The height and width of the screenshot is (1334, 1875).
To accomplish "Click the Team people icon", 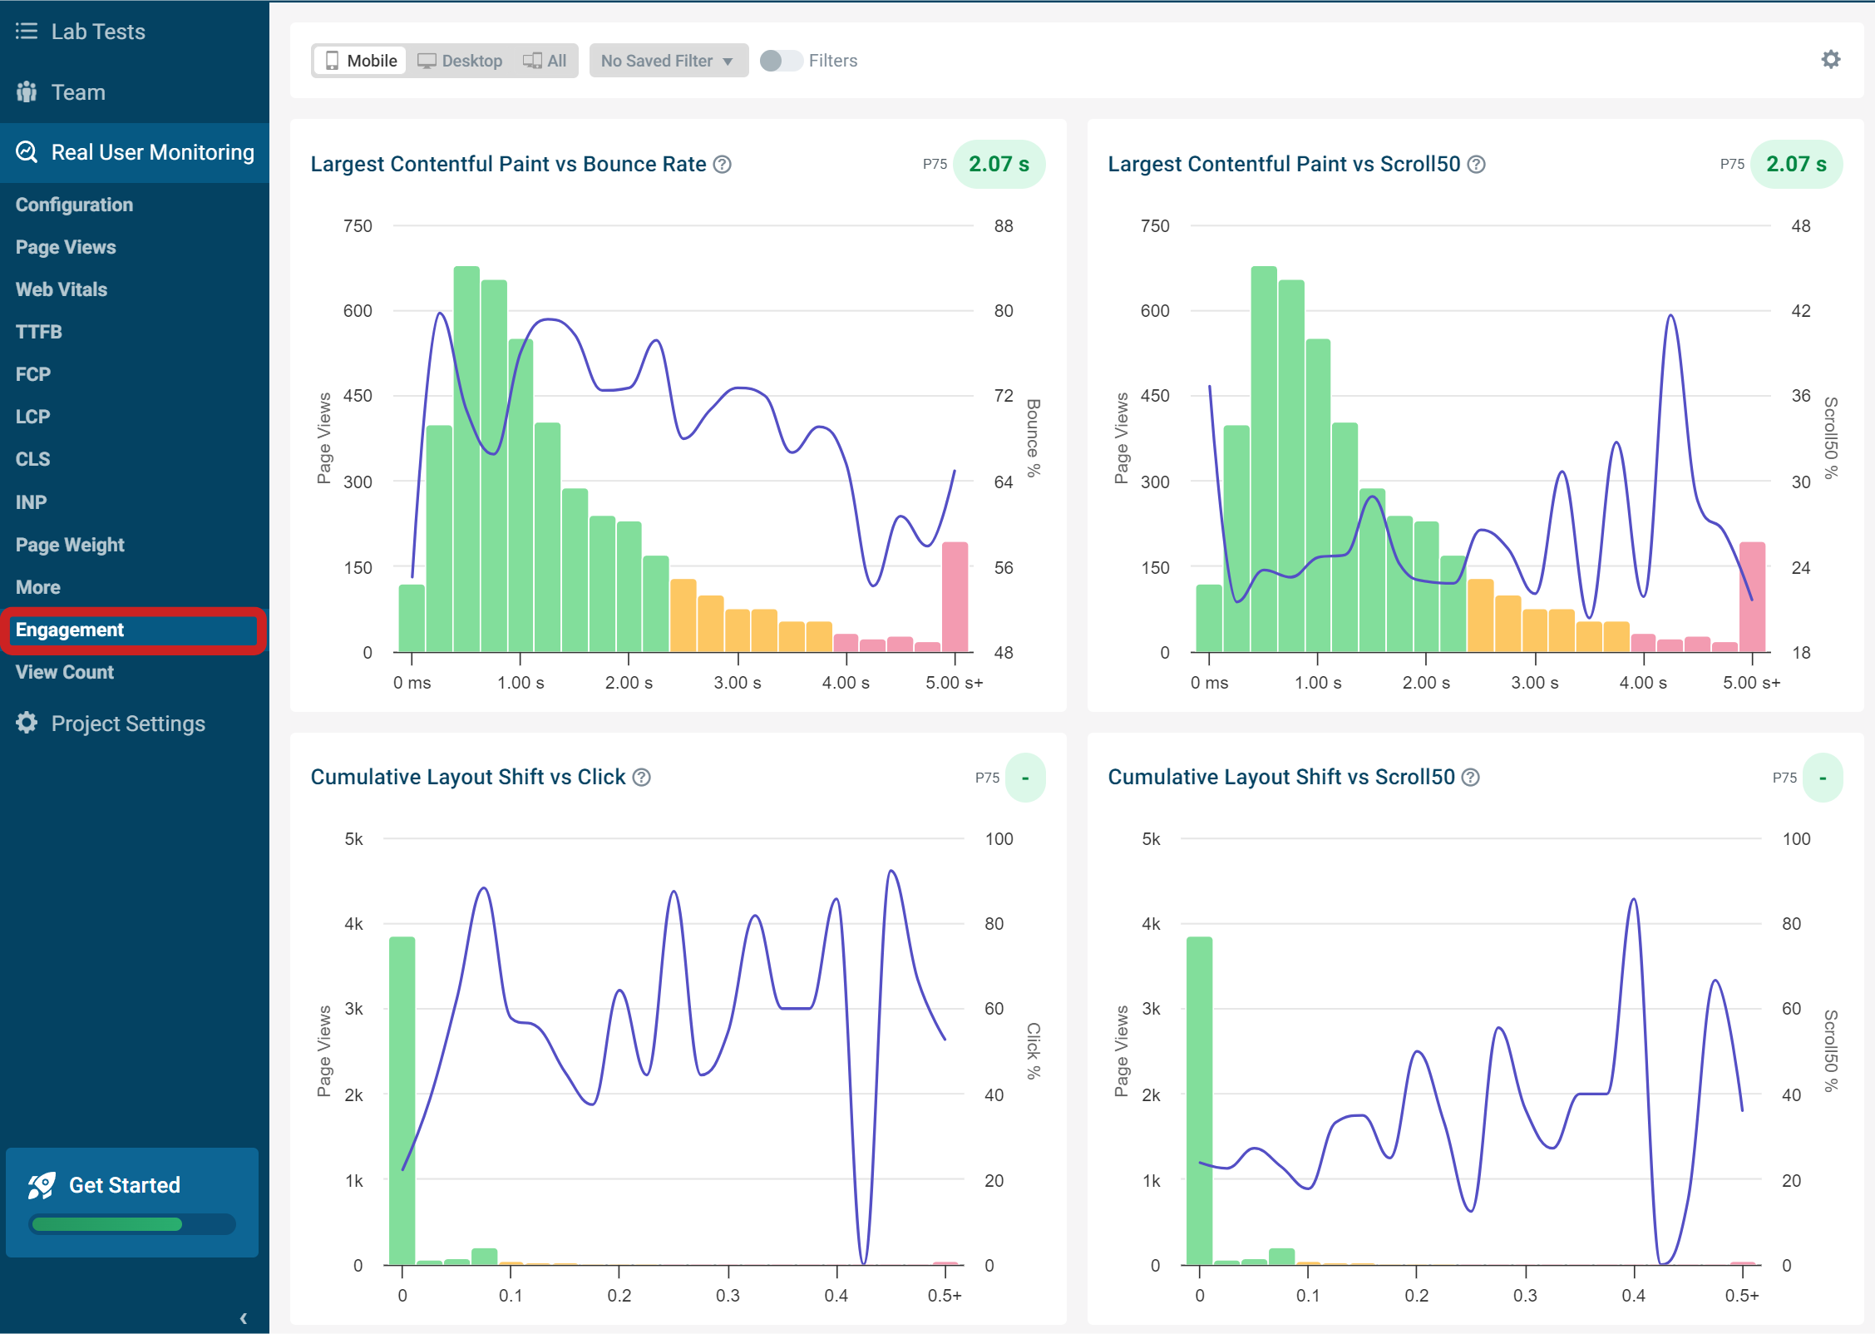I will [27, 91].
